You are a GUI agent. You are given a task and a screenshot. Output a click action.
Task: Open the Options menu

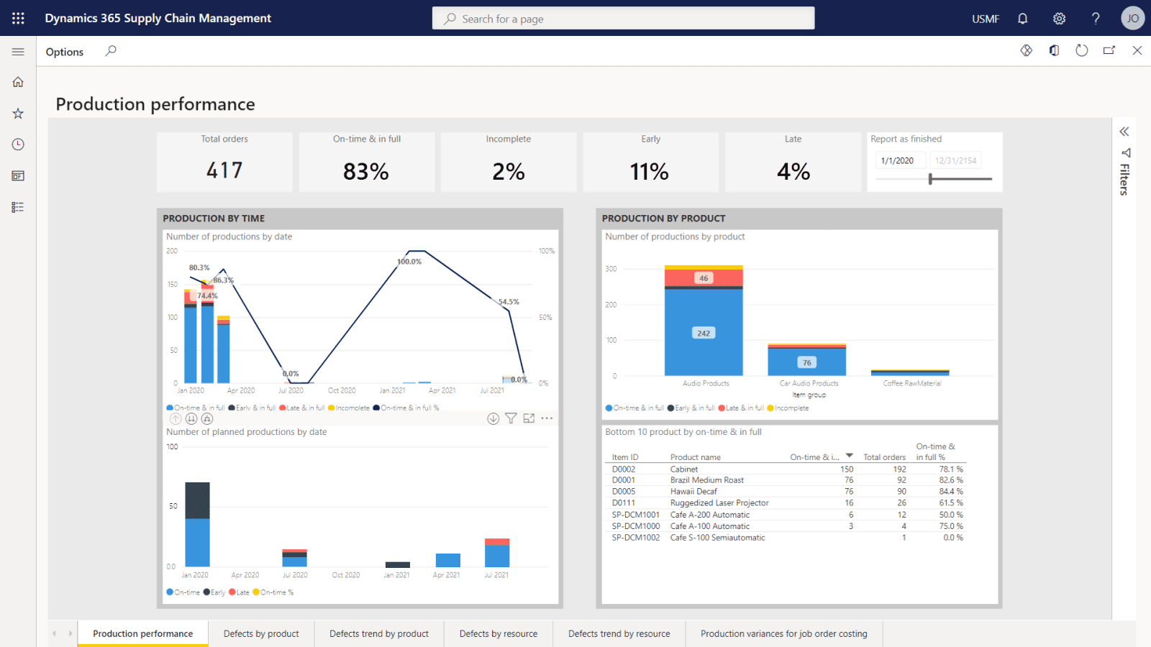pos(64,51)
